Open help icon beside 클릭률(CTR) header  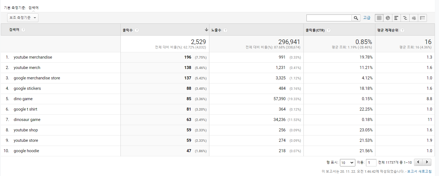pos(328,30)
